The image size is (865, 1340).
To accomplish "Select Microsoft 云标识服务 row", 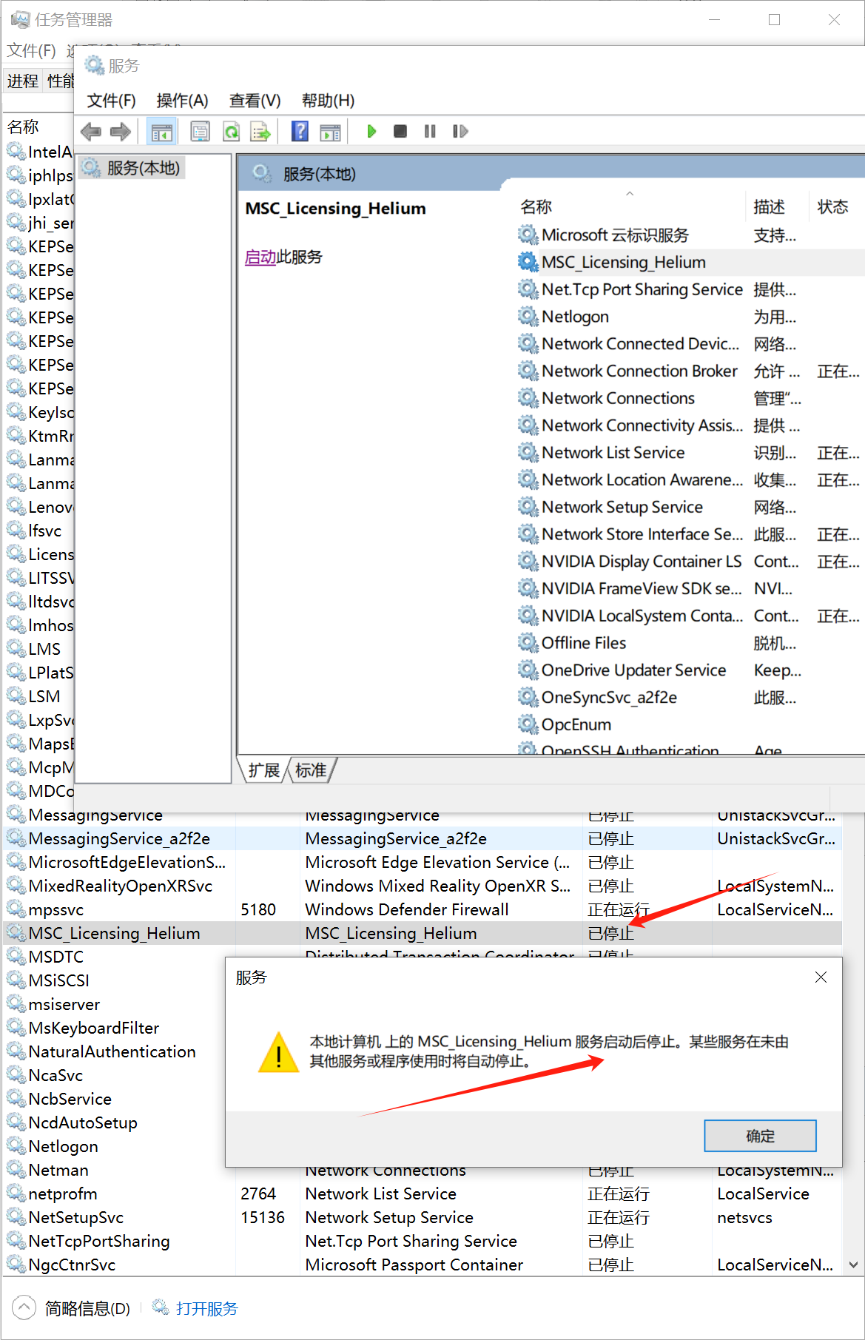I will point(690,235).
